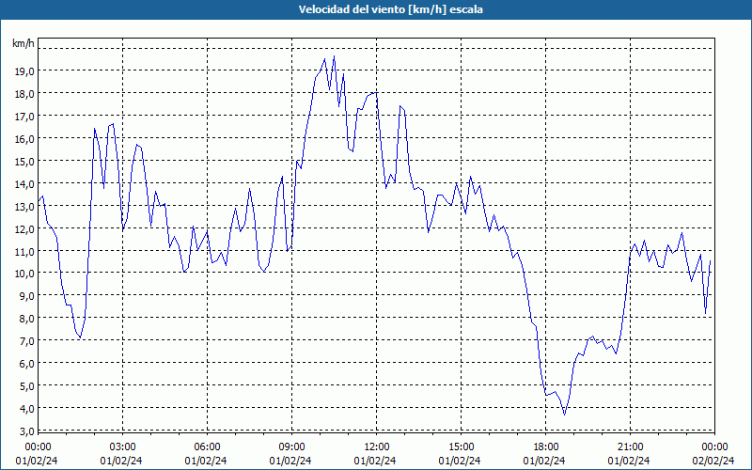This screenshot has width=752, height=470.
Task: Select the 11,0 y-axis label
Action: tap(24, 252)
